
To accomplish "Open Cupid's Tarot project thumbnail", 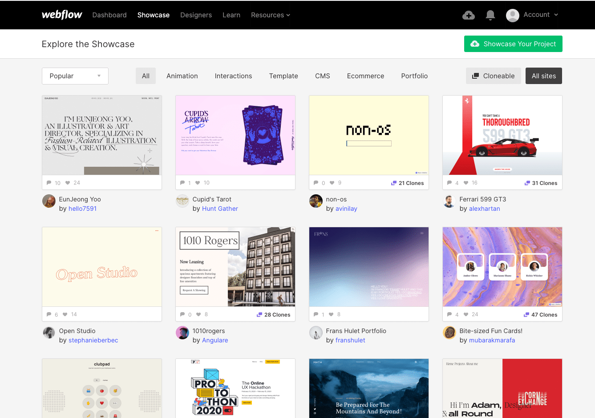I will point(235,135).
